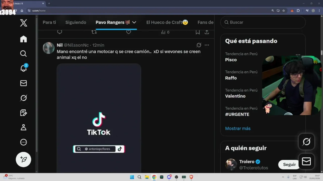The image size is (323, 181).
Task: Open OBS Studio from the taskbar
Action: tap(176, 177)
